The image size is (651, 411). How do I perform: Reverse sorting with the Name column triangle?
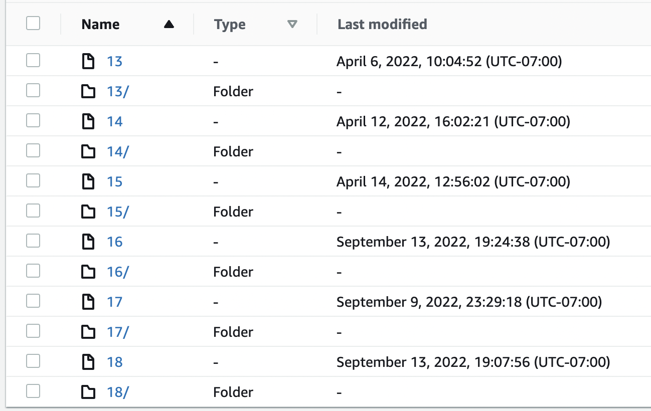point(168,24)
